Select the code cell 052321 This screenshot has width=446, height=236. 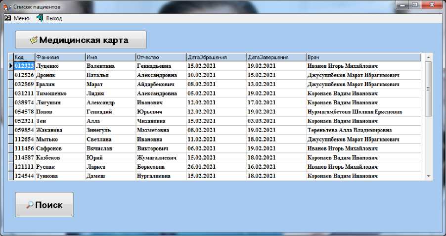tap(24, 121)
